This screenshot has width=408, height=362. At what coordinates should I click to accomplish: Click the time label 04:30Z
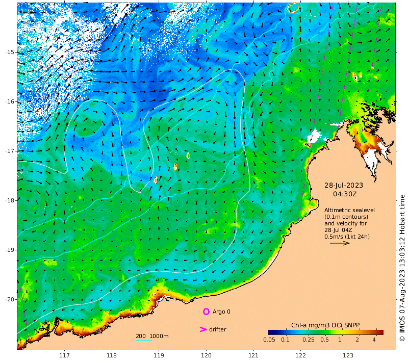click(x=345, y=194)
